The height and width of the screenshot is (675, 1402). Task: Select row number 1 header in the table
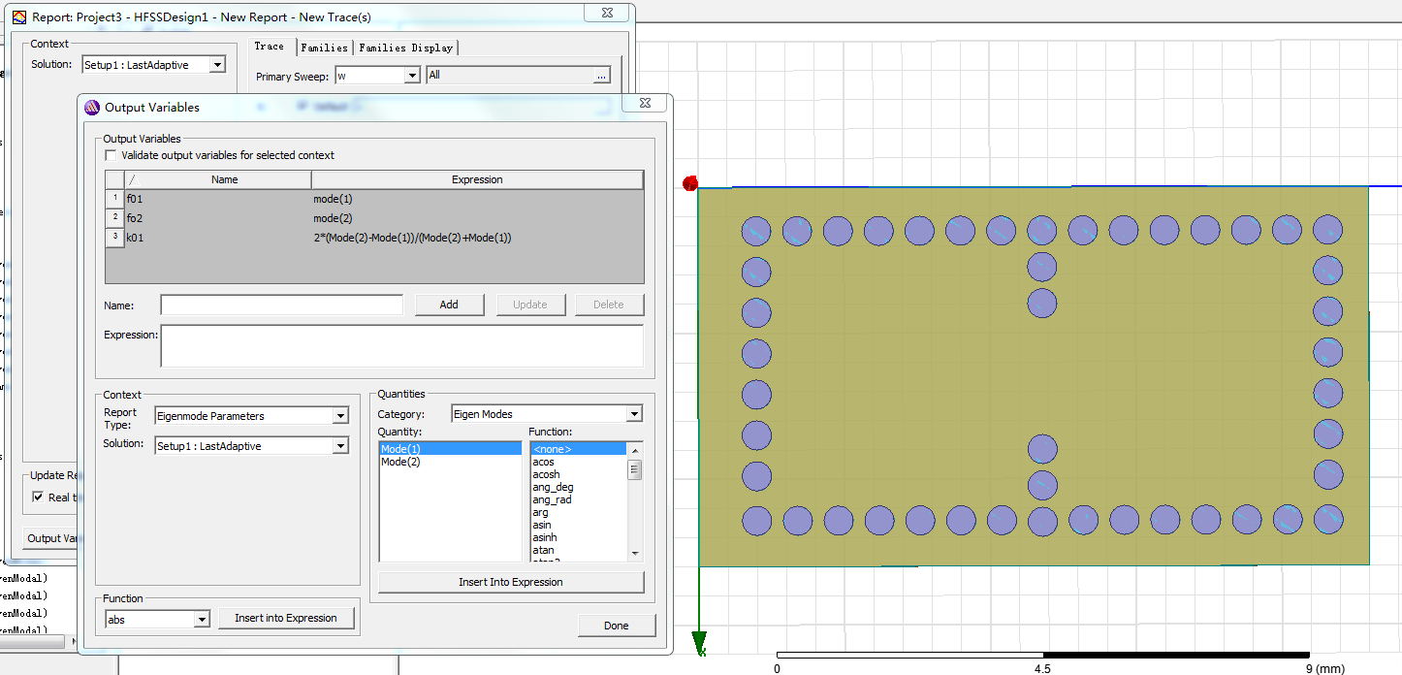[114, 199]
